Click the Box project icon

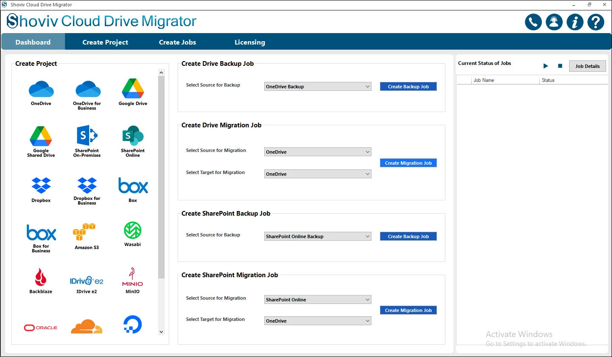tap(133, 186)
